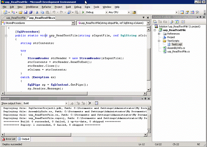Close the Output panel

(149, 99)
